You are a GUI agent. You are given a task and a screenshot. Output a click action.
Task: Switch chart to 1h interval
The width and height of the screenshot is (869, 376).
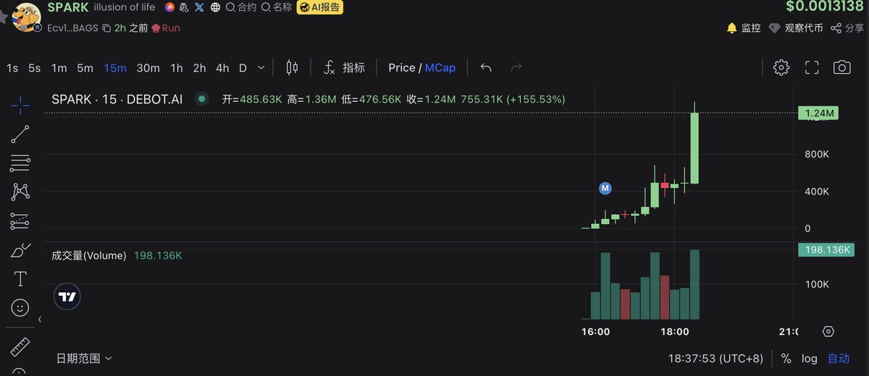tap(177, 68)
